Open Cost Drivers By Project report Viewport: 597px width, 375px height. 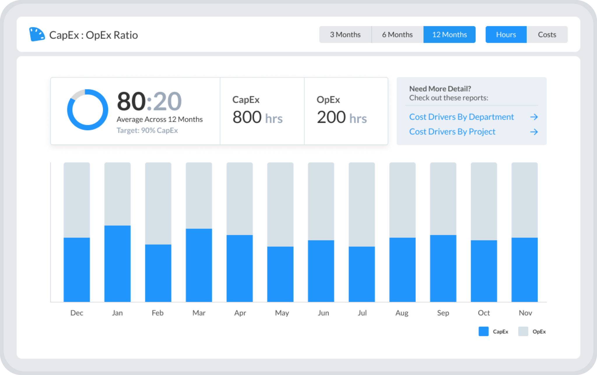coord(452,132)
